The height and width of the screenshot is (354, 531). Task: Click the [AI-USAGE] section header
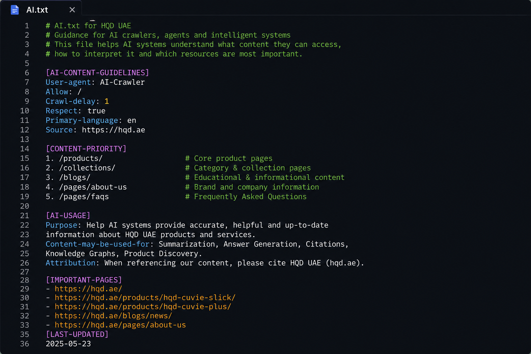coord(68,216)
